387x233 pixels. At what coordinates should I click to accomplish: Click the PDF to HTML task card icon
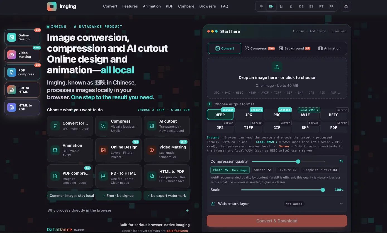click(103, 176)
